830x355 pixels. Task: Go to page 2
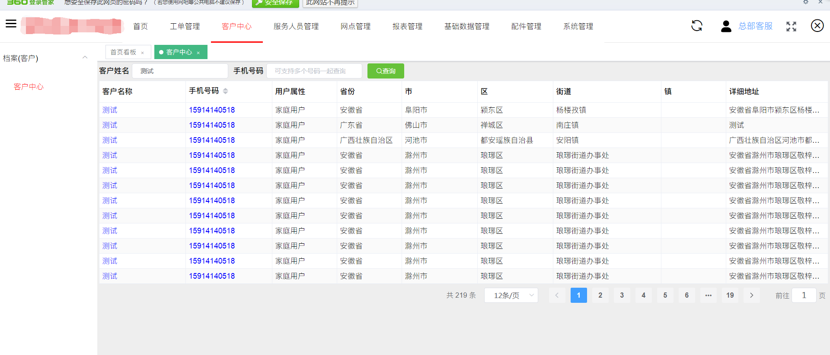click(x=600, y=295)
